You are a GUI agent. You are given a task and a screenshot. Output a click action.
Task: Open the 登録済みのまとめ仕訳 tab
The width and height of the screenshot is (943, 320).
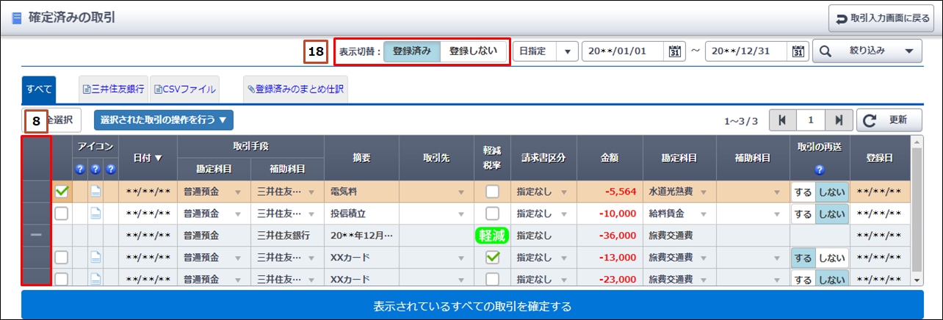coord(295,90)
